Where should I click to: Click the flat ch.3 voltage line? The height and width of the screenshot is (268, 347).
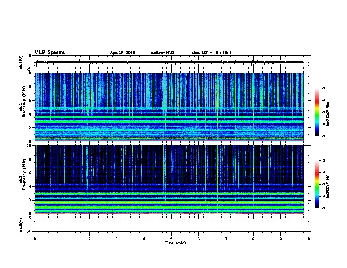(169, 225)
